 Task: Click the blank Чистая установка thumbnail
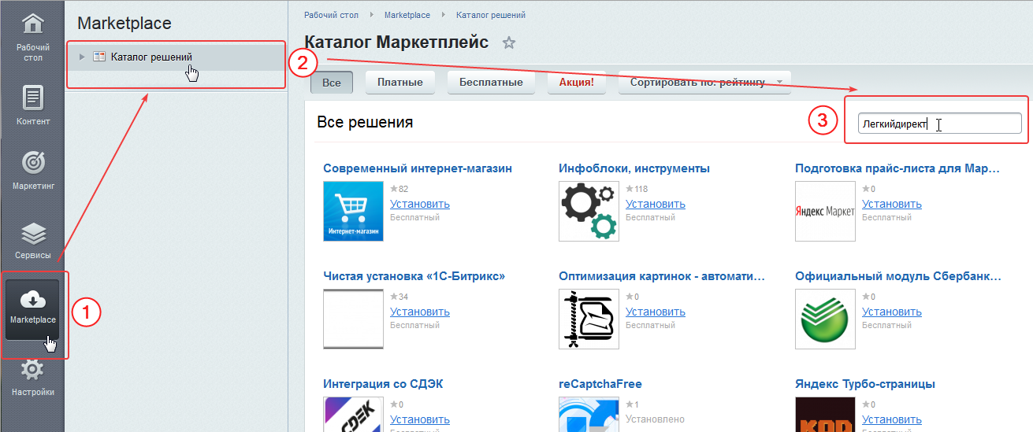(353, 319)
